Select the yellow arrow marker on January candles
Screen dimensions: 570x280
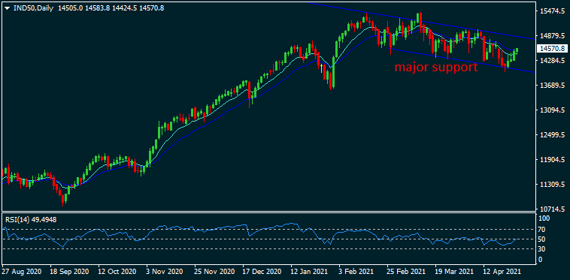click(x=321, y=68)
